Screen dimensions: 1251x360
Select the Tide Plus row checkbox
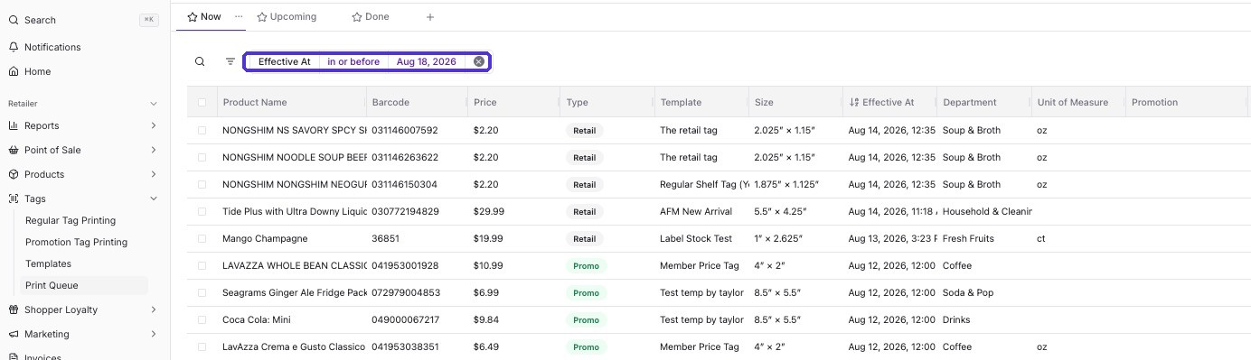click(202, 211)
